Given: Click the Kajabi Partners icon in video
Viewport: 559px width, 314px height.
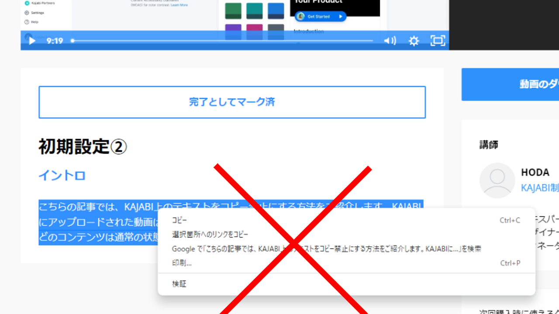Looking at the screenshot, I should (x=27, y=3).
